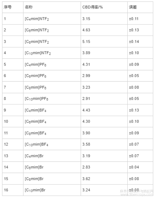Viewport: 155px width, 198px height.
Task: Click the 误差 column header
Action: 133,7
